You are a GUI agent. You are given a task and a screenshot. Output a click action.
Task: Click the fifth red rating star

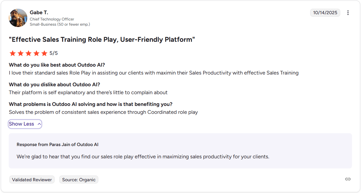tap(44, 53)
